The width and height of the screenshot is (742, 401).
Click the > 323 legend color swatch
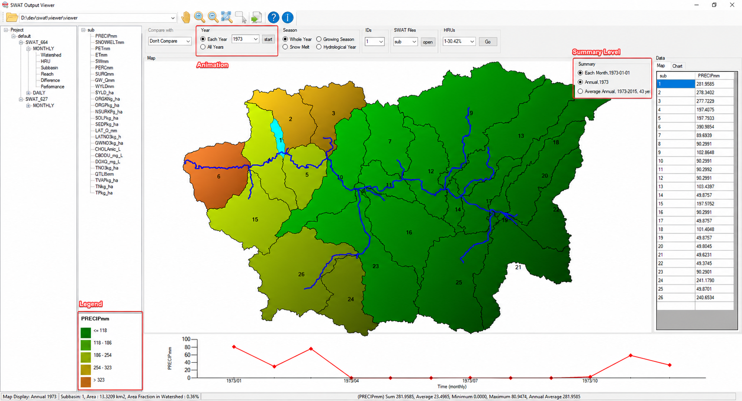[x=86, y=382]
